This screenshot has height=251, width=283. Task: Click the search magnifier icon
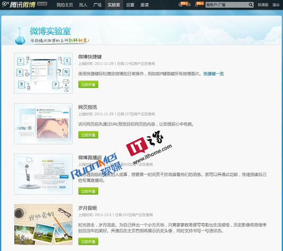pos(251,5)
